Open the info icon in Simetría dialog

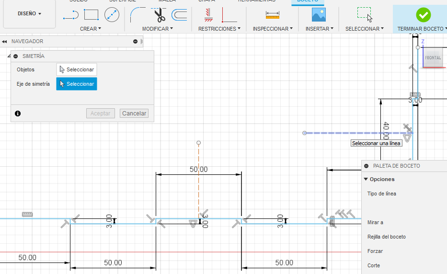pyautogui.click(x=18, y=114)
